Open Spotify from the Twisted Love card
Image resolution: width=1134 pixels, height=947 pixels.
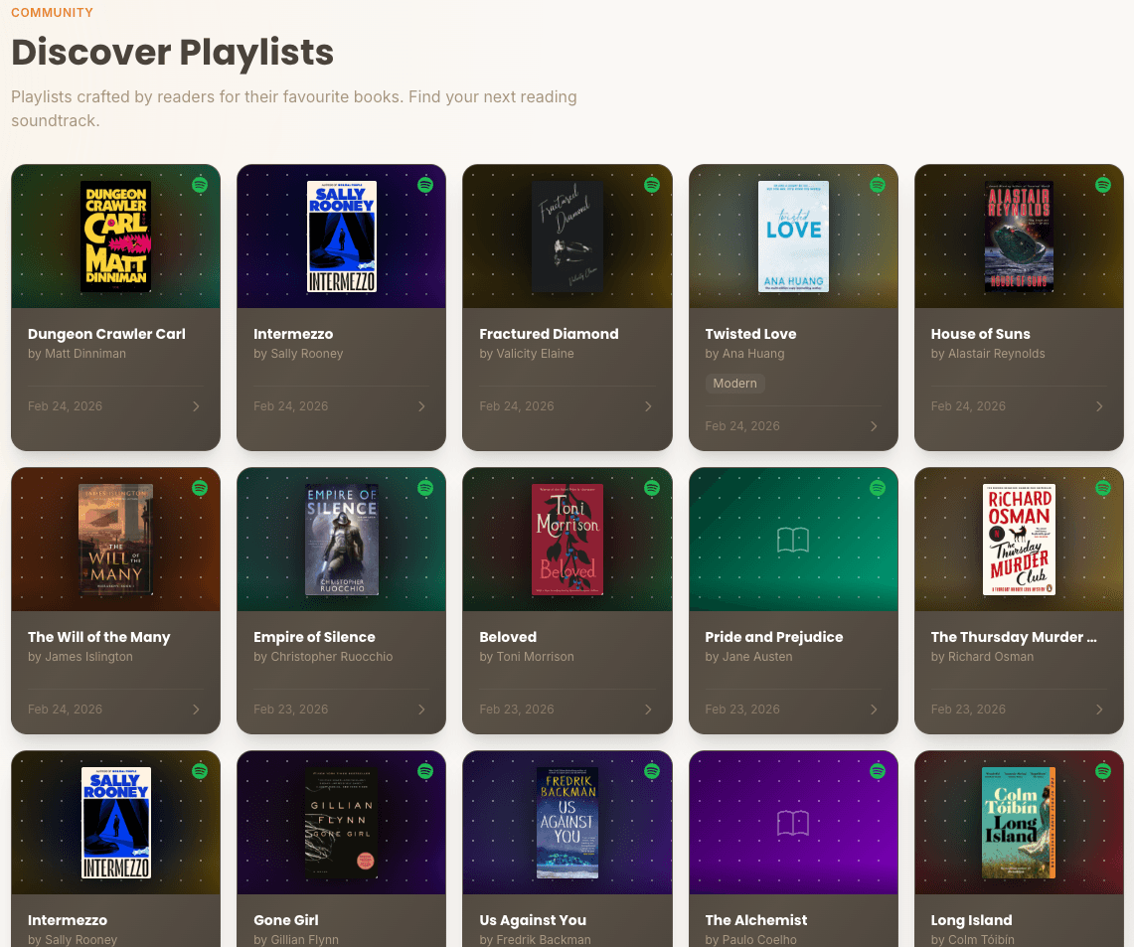click(877, 185)
